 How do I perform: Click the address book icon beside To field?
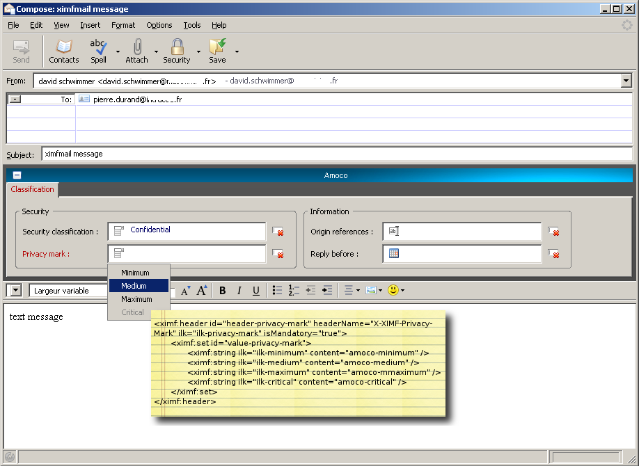click(x=84, y=99)
